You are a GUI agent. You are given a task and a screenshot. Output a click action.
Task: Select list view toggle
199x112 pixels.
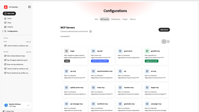click(168, 42)
